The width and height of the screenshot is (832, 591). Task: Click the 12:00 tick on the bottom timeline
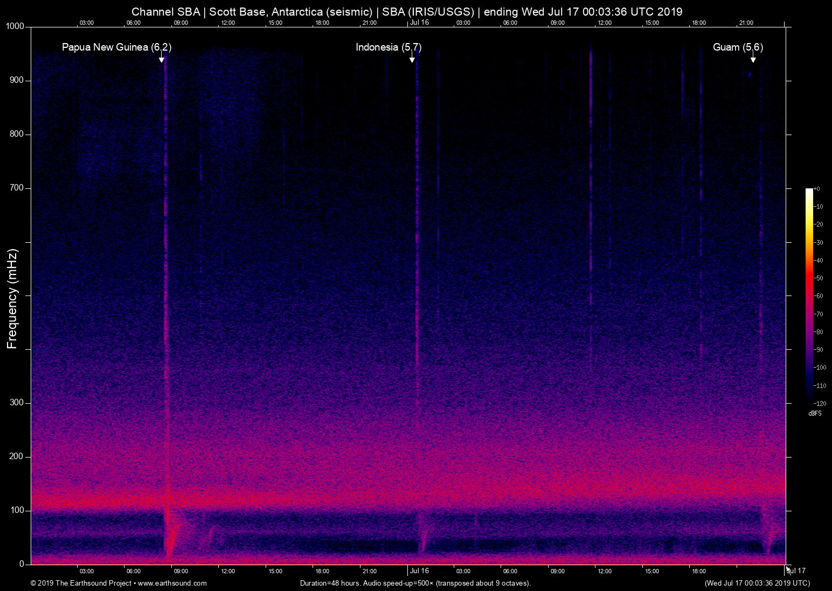click(x=228, y=571)
